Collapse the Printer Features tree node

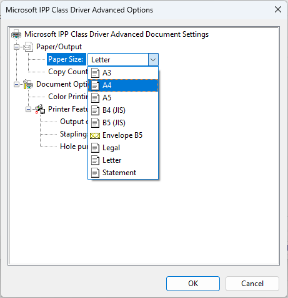coord(28,109)
